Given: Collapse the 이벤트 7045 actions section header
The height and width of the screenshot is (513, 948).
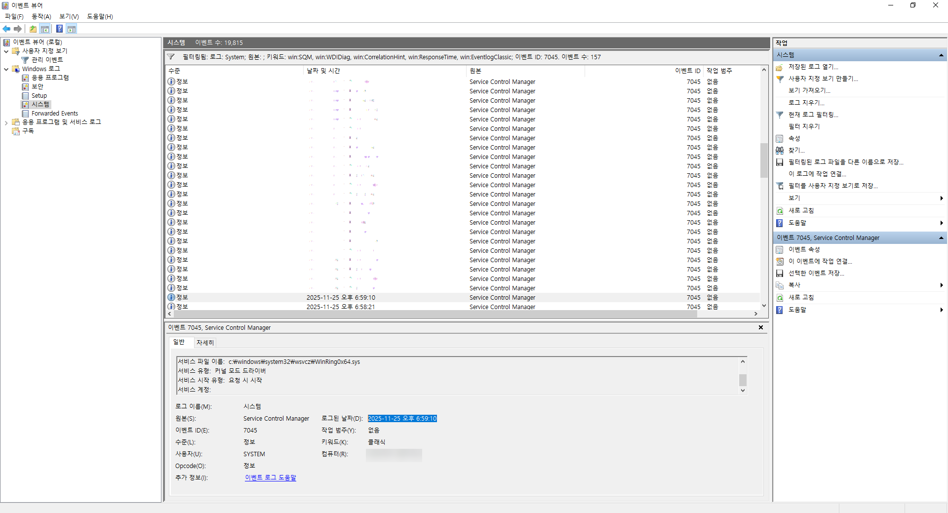Looking at the screenshot, I should (941, 238).
